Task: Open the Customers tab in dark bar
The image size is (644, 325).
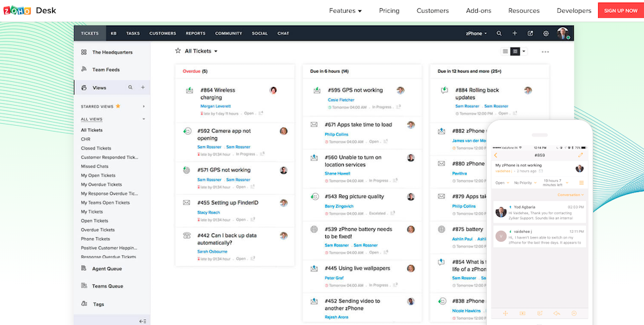Action: [163, 34]
